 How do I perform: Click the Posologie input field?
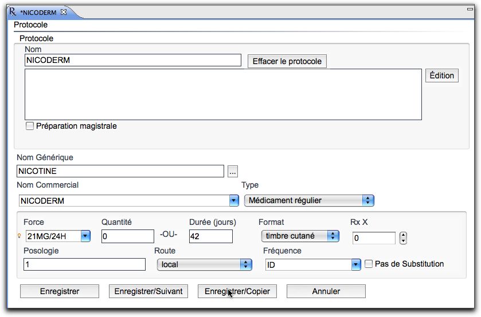[x=84, y=264]
